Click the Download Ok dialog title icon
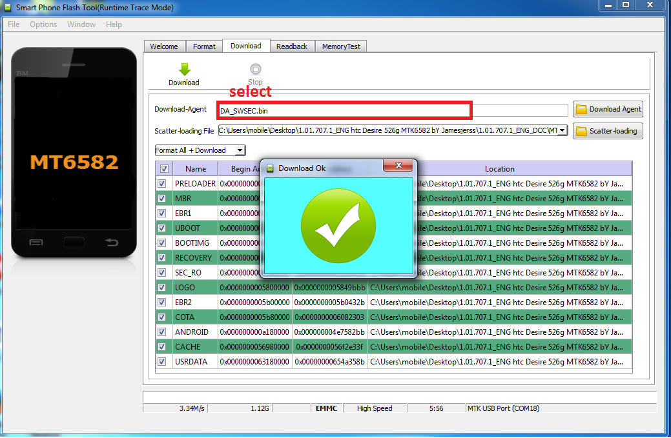Viewport: 671px width, 438px height. click(270, 168)
